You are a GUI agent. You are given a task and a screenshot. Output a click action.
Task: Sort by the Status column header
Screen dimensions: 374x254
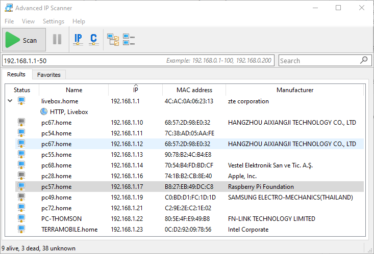coord(22,90)
